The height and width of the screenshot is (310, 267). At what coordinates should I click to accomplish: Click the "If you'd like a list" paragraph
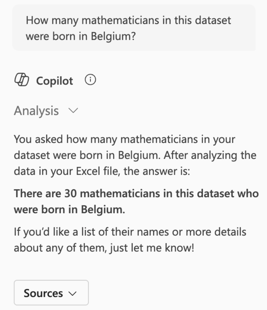130,239
